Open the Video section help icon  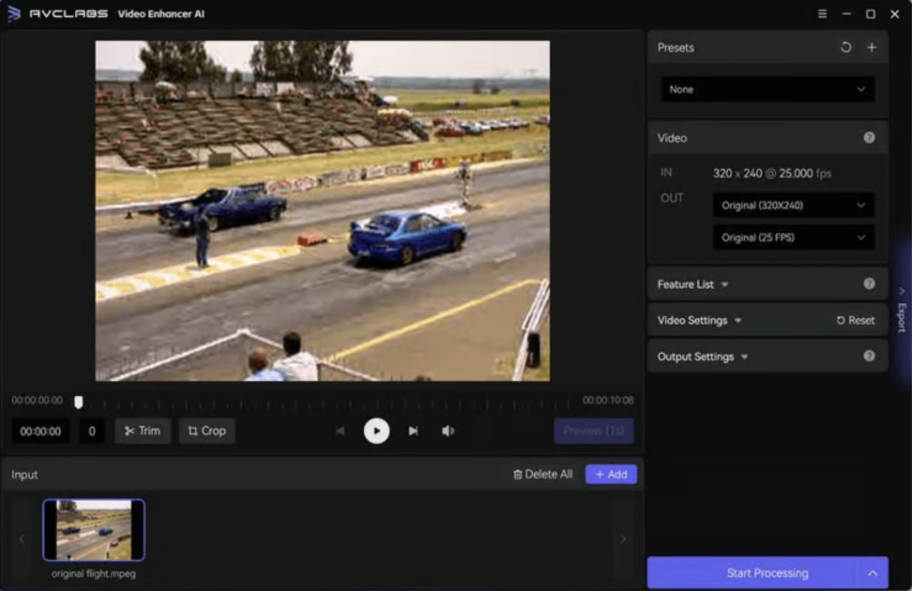click(x=869, y=138)
